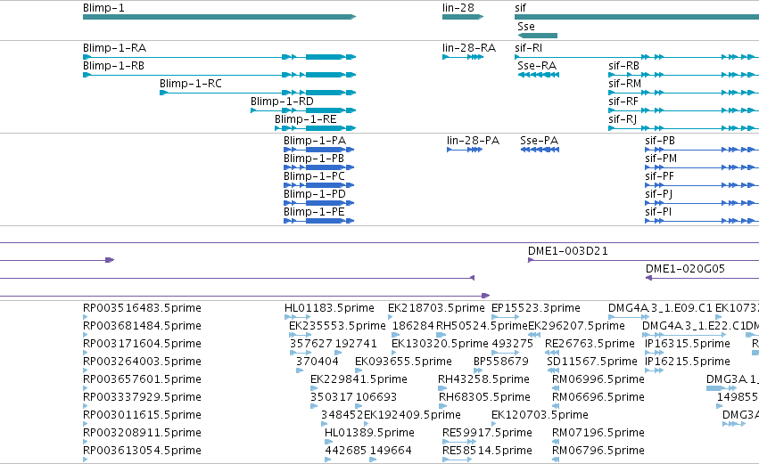Viewport: 759px width, 464px height.
Task: Select the lin-28 gene arrow glyph
Action: (x=463, y=17)
